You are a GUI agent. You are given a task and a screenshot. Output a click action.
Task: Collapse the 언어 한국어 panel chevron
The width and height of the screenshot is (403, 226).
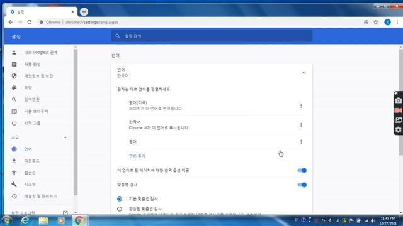[x=304, y=73]
